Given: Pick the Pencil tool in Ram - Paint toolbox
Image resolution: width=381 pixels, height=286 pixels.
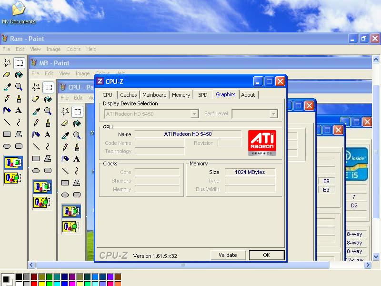Looking at the screenshot, I should point(7,99).
